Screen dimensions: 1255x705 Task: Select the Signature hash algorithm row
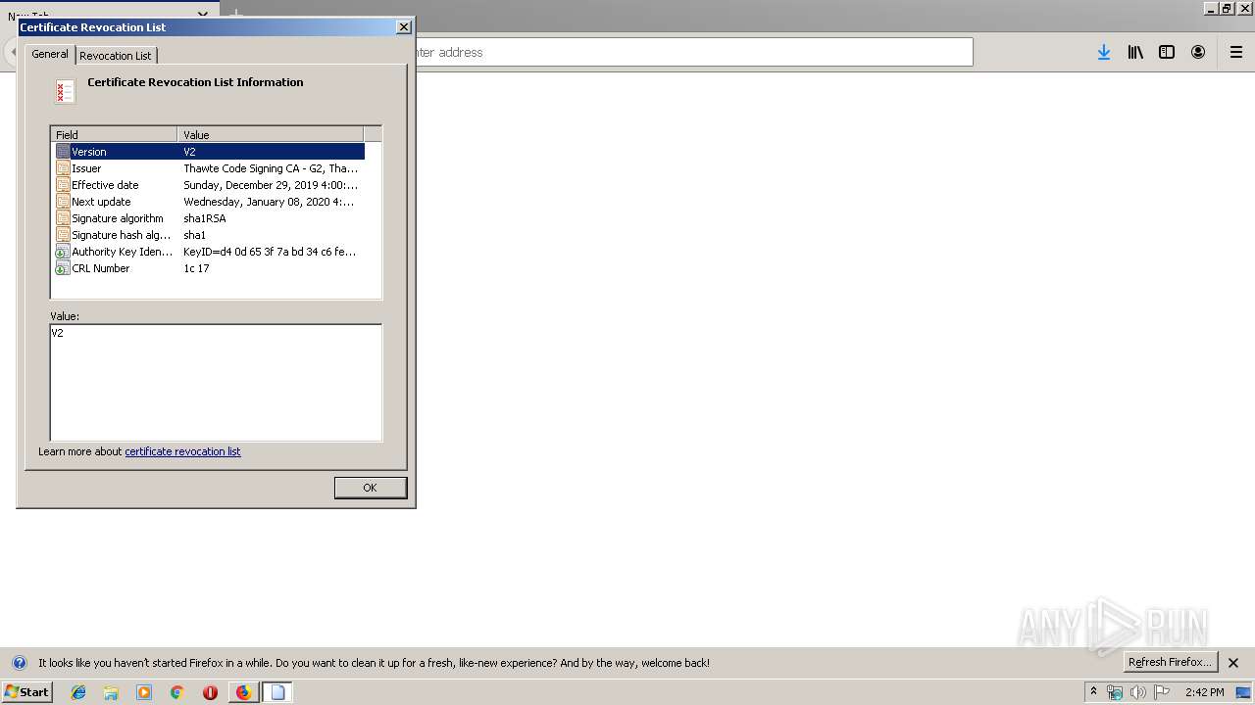coord(210,235)
